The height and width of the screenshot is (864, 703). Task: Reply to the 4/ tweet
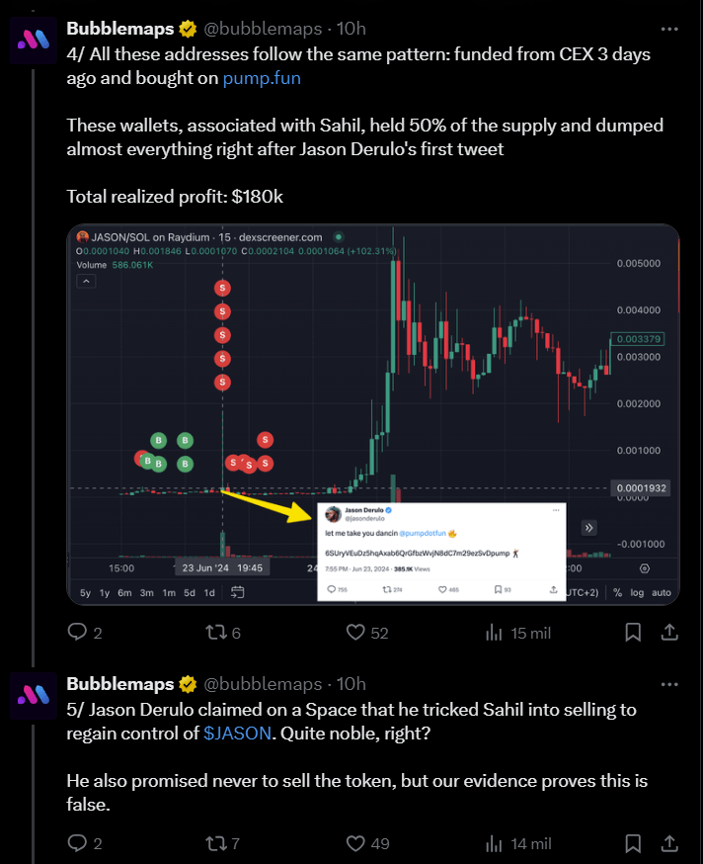point(78,633)
